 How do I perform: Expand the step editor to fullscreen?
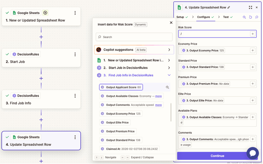tap(250, 7)
